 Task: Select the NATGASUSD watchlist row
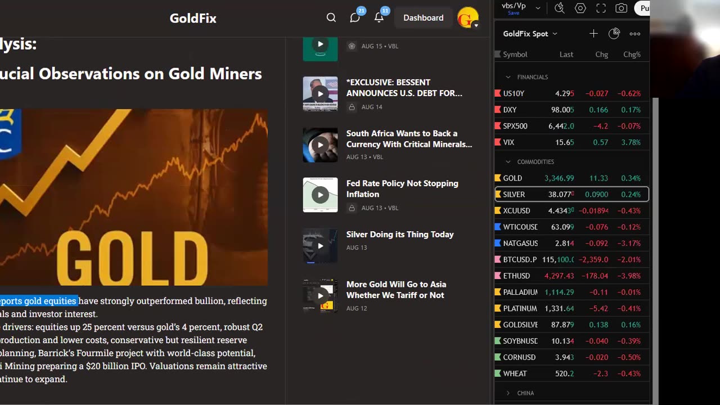point(571,244)
